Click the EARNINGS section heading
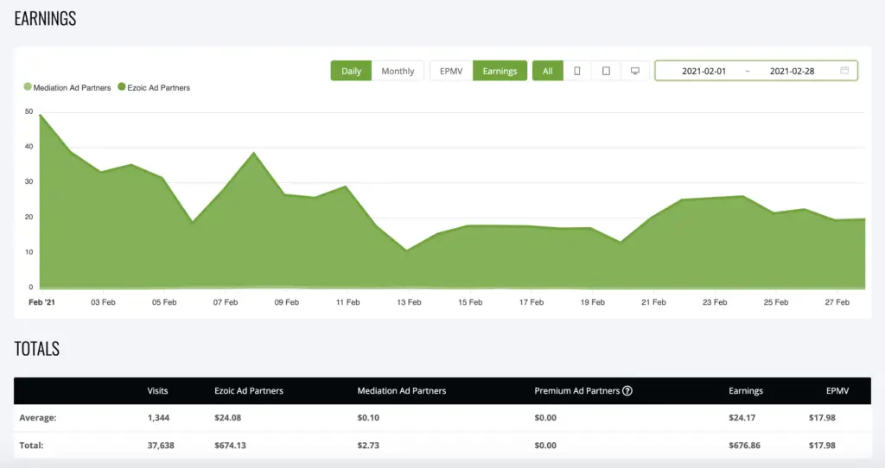Viewport: 885px width, 468px height. tap(45, 19)
